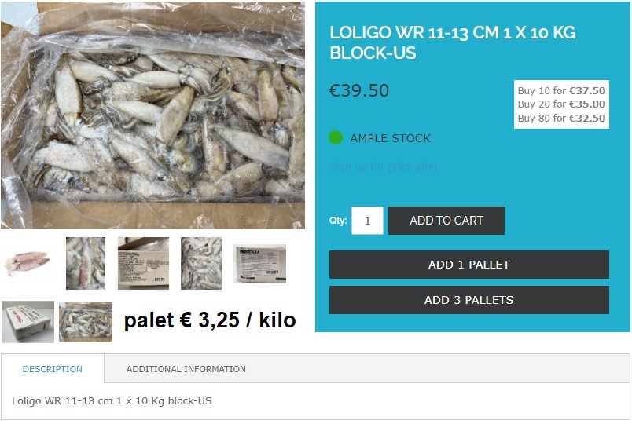Open the Description tab
632x424 pixels.
point(53,369)
